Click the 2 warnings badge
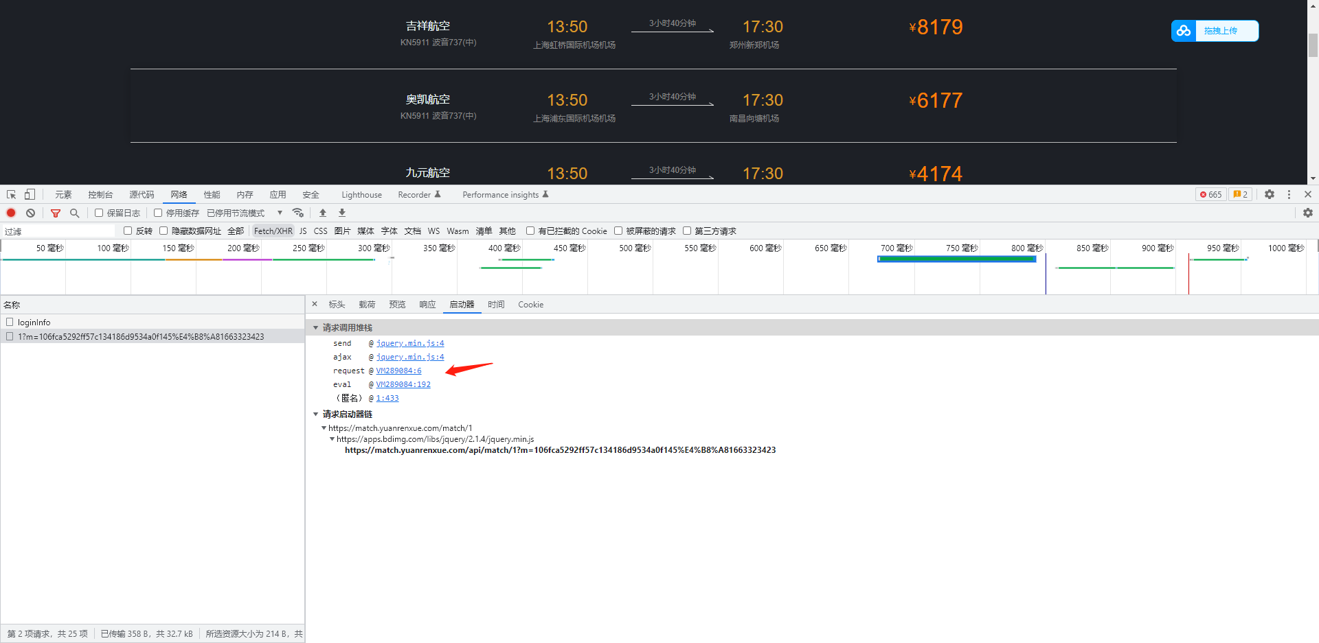The width and height of the screenshot is (1319, 643). tap(1241, 195)
